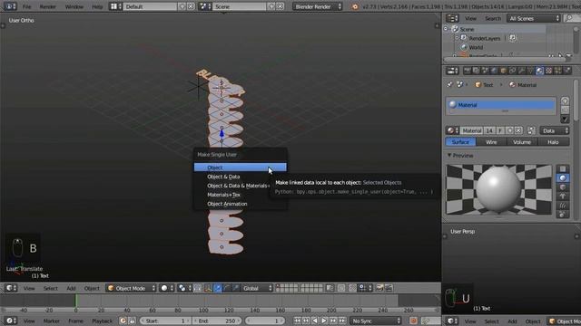Delete the current Scene with X button
This screenshot has width=581, height=326.
pyautogui.click(x=281, y=6)
